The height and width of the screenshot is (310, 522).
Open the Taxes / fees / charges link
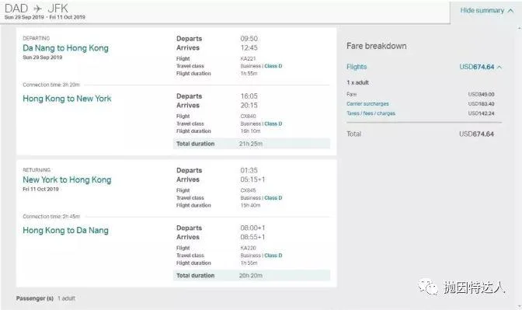click(371, 113)
